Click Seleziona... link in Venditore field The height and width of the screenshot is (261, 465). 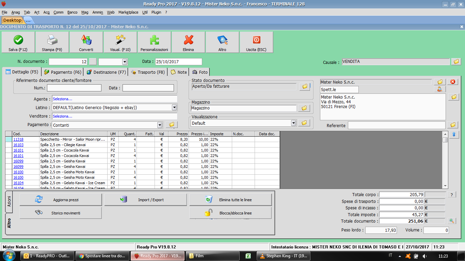click(62, 116)
